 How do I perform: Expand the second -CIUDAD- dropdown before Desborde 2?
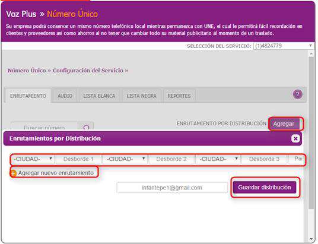pos(125,159)
